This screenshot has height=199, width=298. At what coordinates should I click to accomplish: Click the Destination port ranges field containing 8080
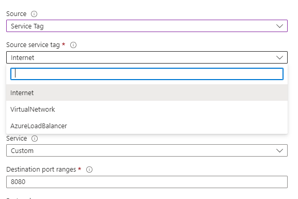click(147, 182)
